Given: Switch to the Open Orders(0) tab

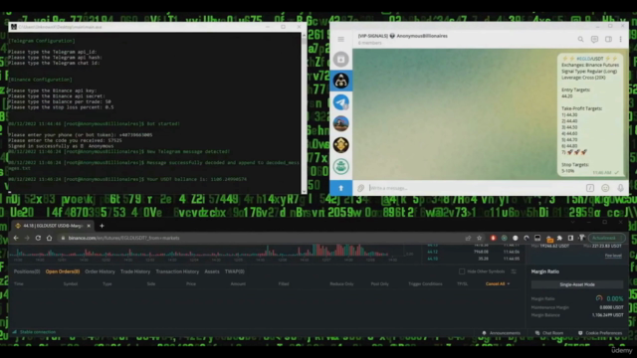Looking at the screenshot, I should 63,271.
